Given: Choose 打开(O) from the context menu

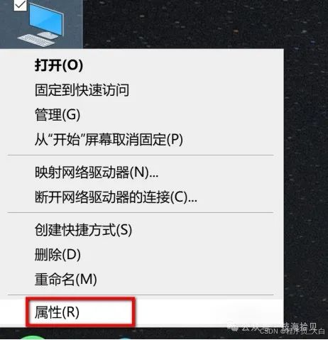Looking at the screenshot, I should pos(59,65).
